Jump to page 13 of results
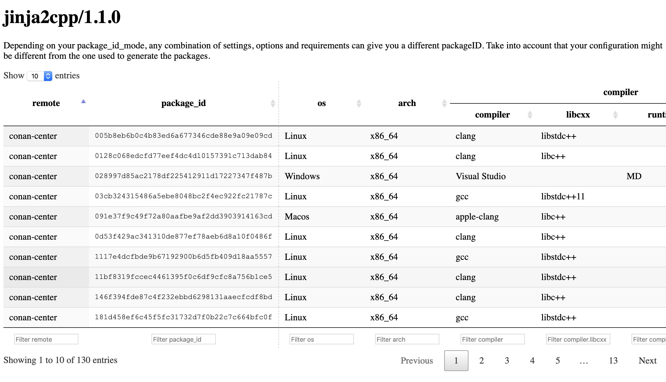Screen dimensions: 666x382 click(613, 361)
